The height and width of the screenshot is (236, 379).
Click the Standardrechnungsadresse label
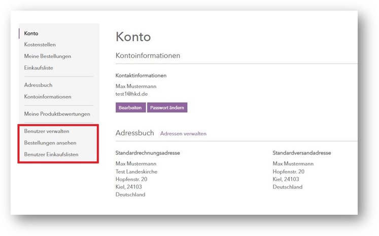[x=148, y=153]
